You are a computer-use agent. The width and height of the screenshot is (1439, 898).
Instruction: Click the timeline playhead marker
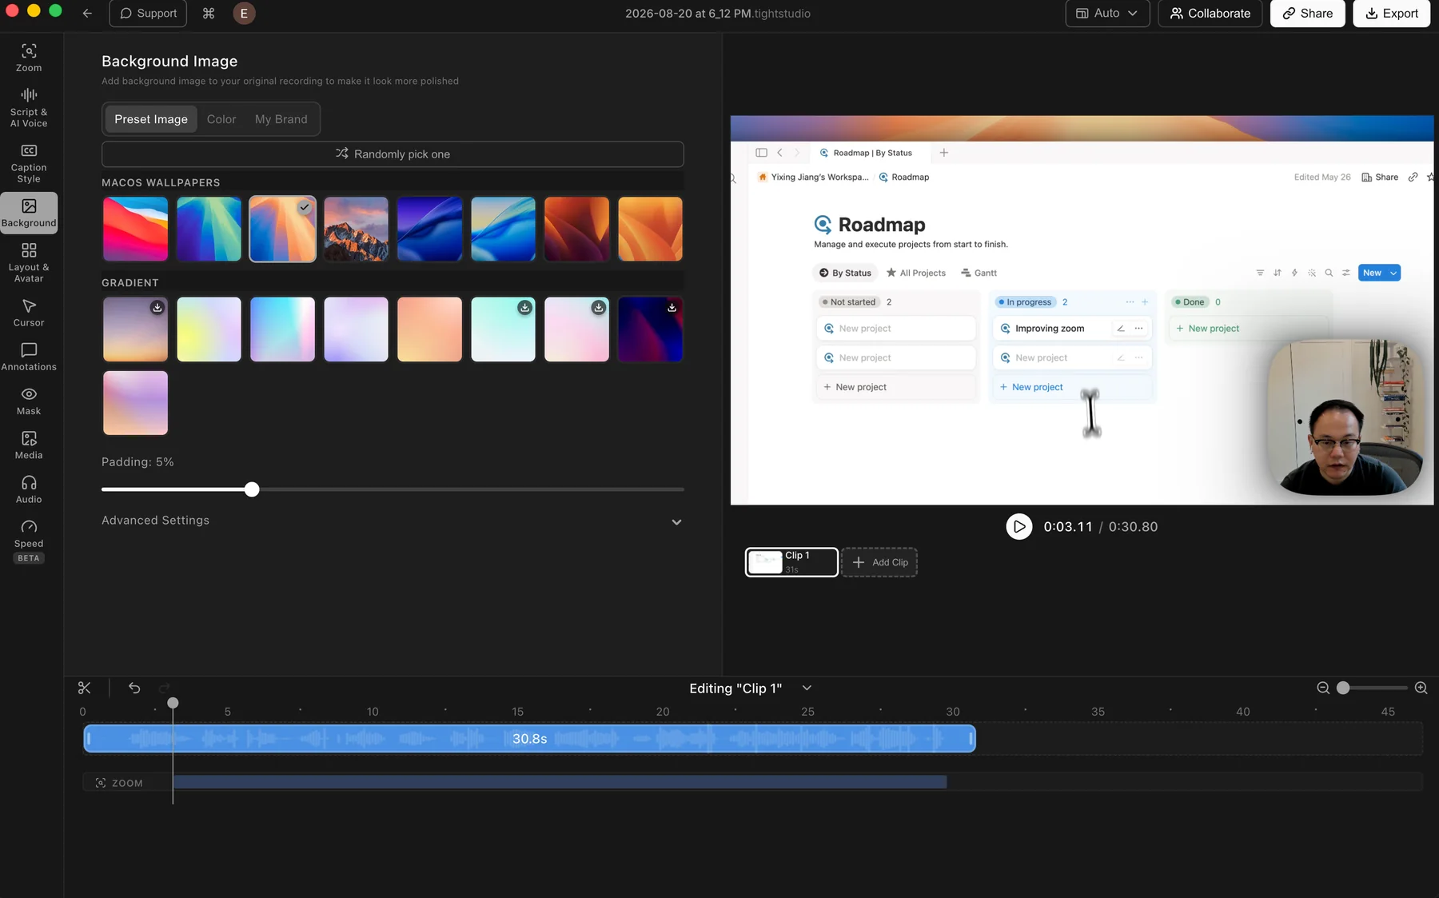(173, 703)
